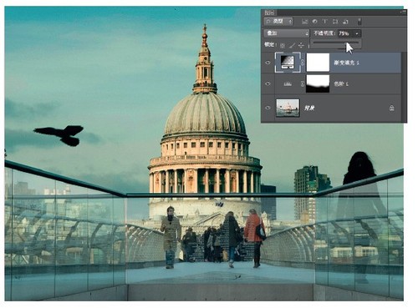Image resolution: width=418 pixels, height=308 pixels.
Task: Filter layers by shape layer icon
Action: tap(335, 22)
